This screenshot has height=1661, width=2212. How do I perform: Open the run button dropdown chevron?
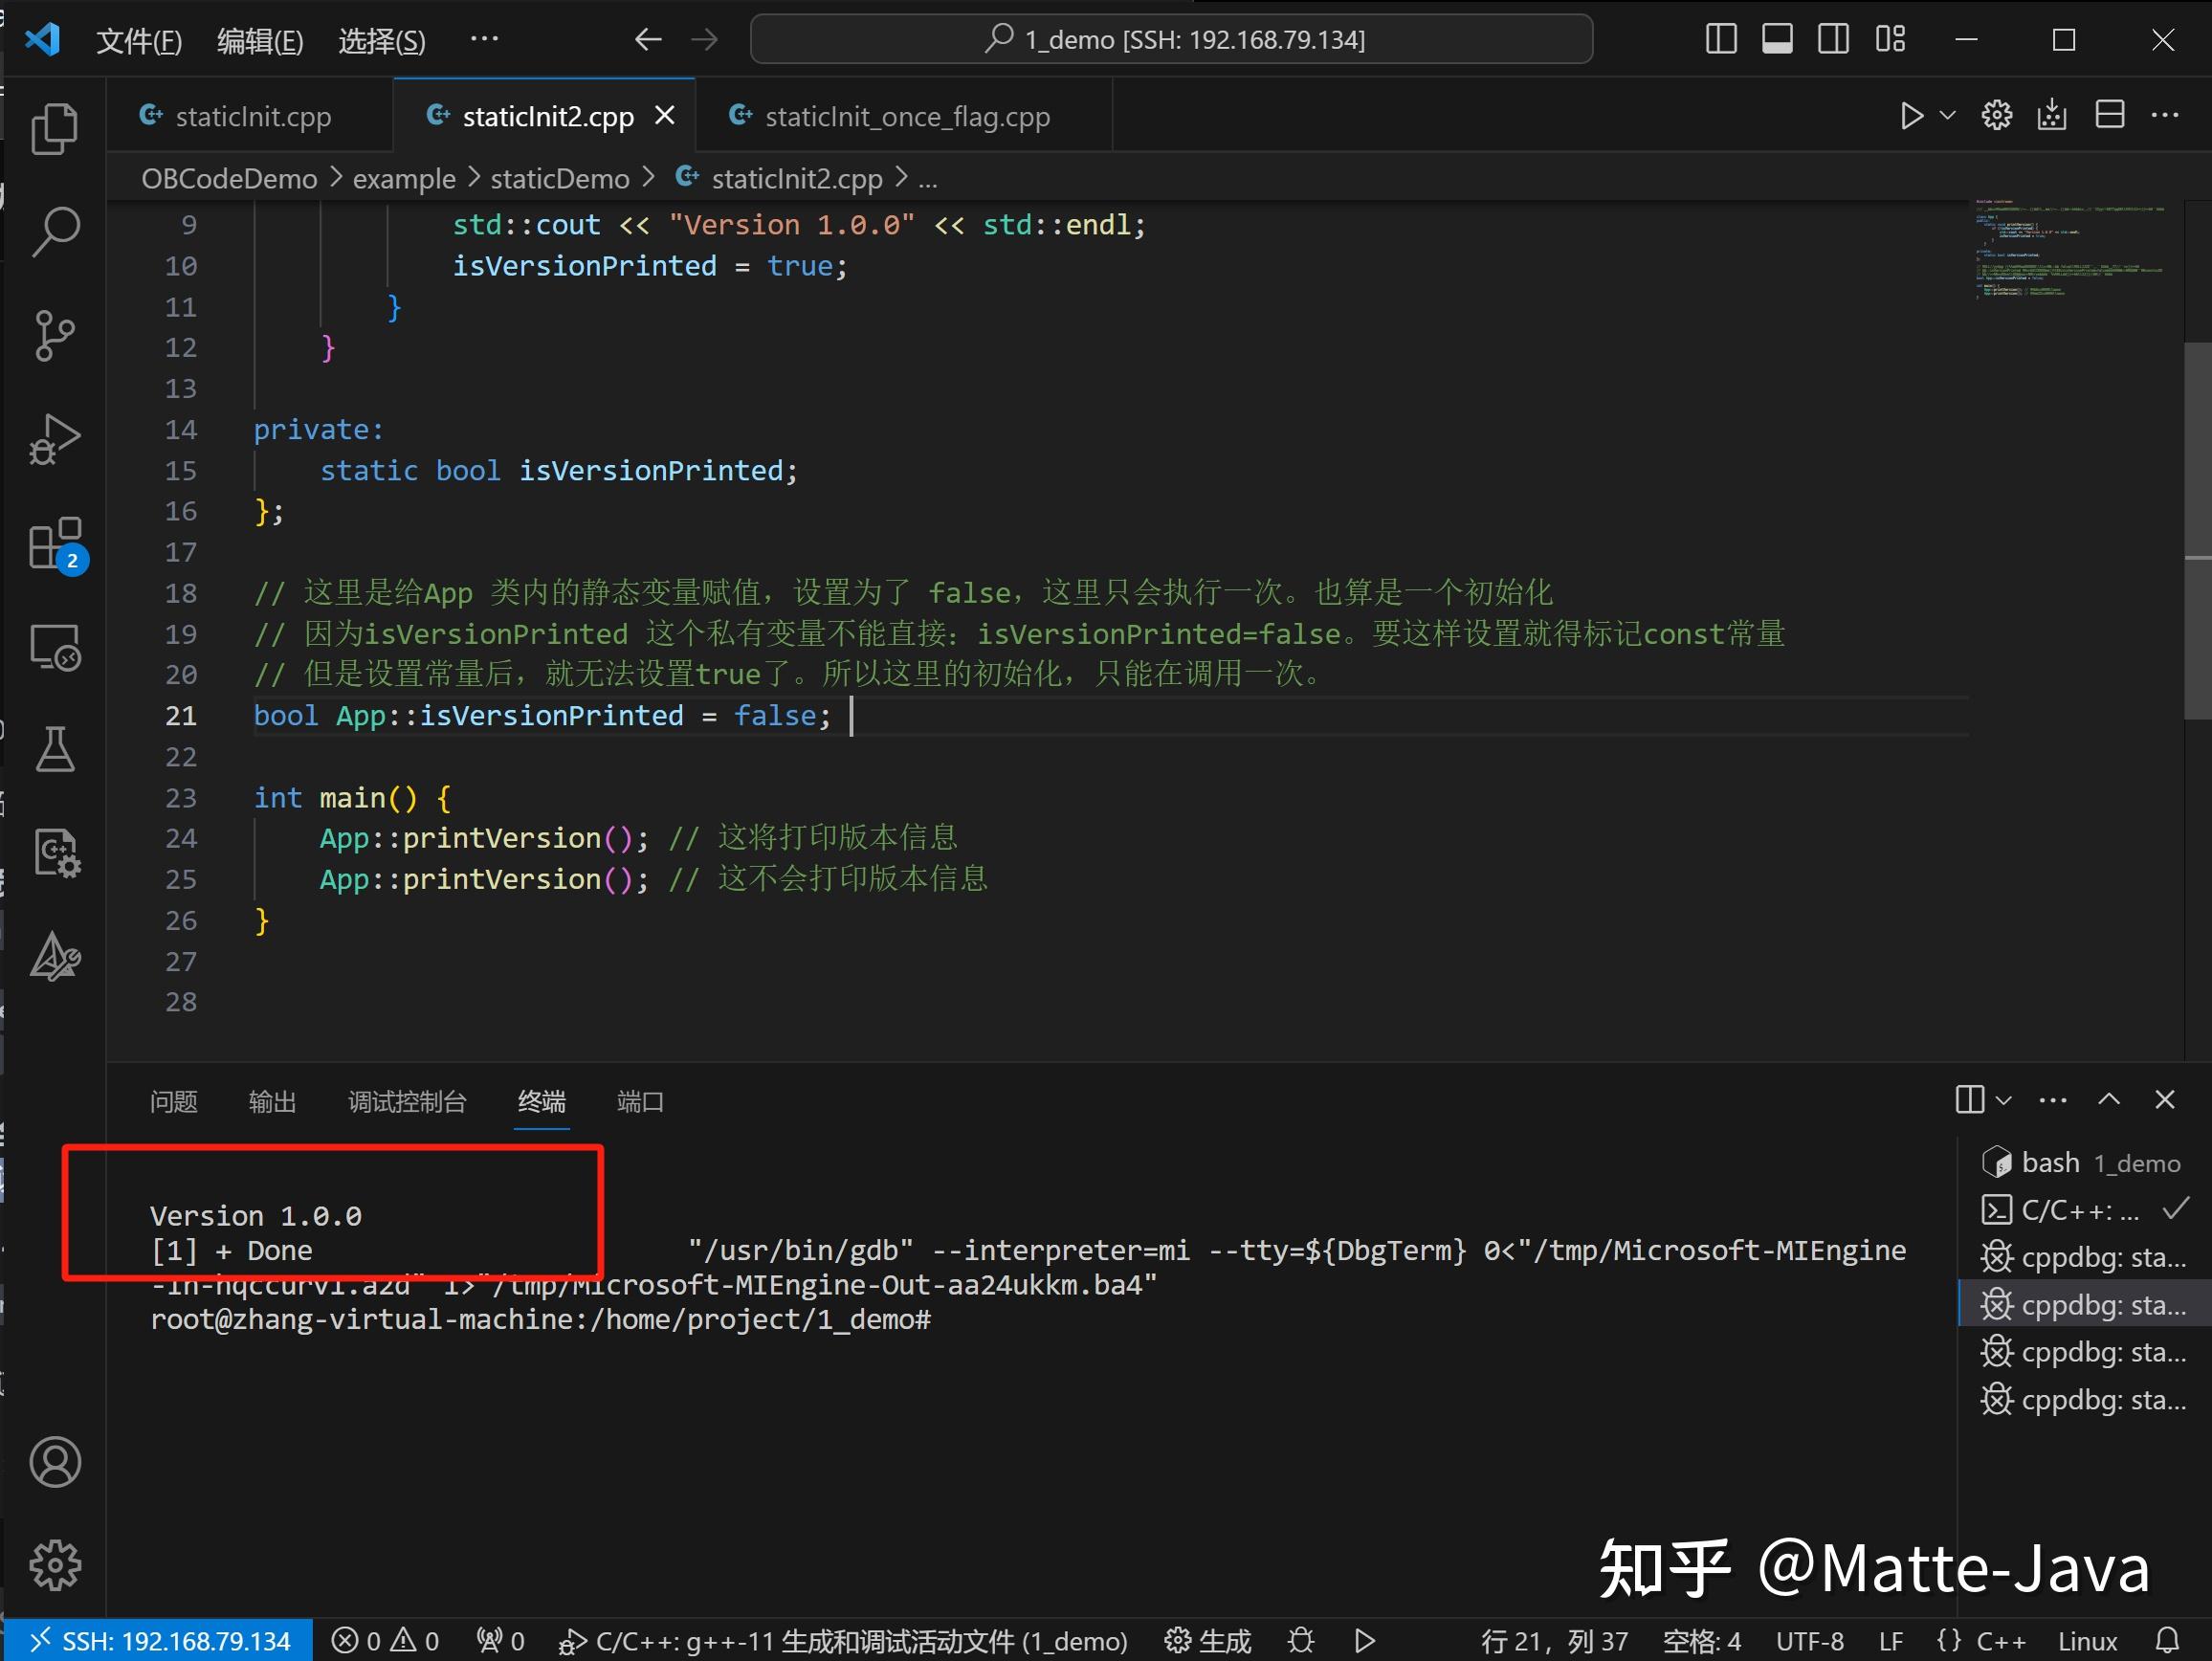pyautogui.click(x=1946, y=115)
